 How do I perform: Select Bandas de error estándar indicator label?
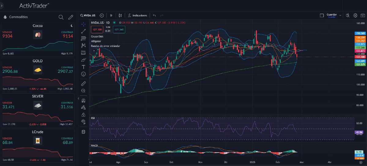[106, 46]
